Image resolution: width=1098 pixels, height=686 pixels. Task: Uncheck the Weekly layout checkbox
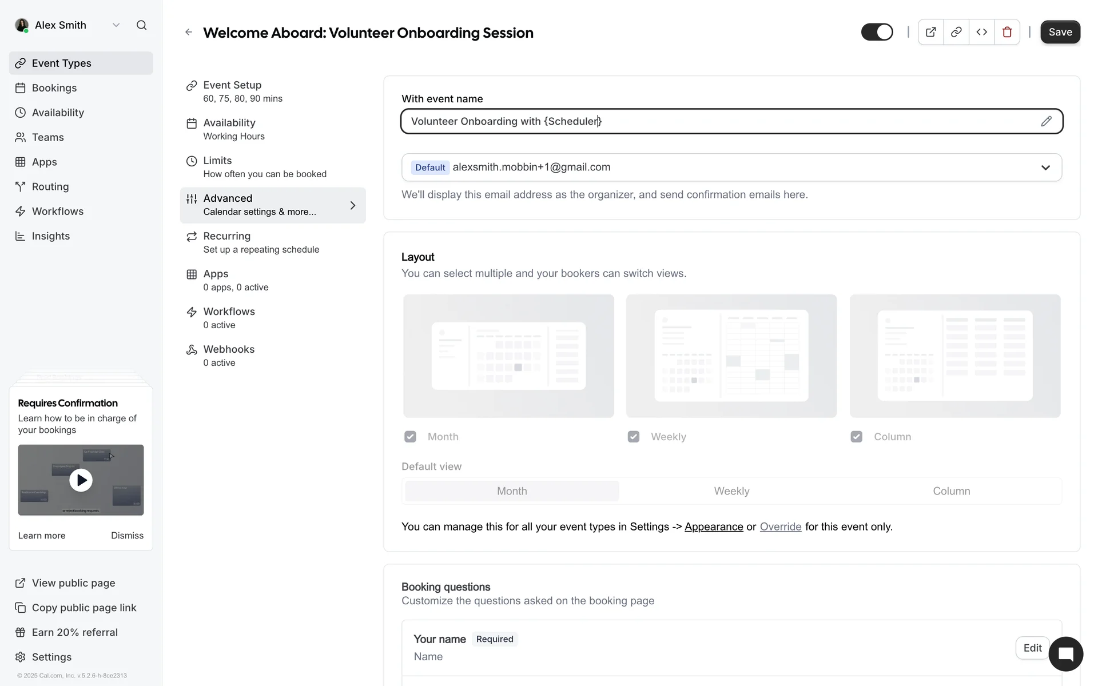633,437
